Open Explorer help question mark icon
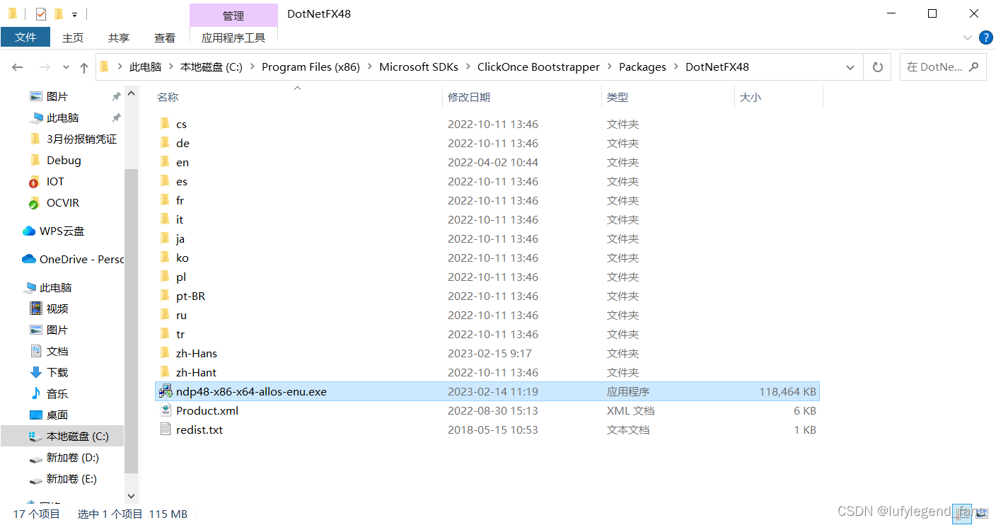The width and height of the screenshot is (996, 525). point(985,37)
